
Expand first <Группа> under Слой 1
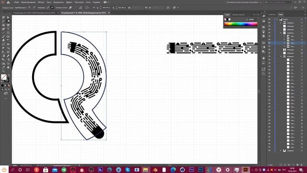click(281, 23)
